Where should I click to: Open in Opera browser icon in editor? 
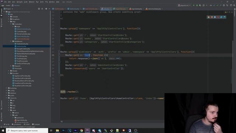tap(218, 17)
